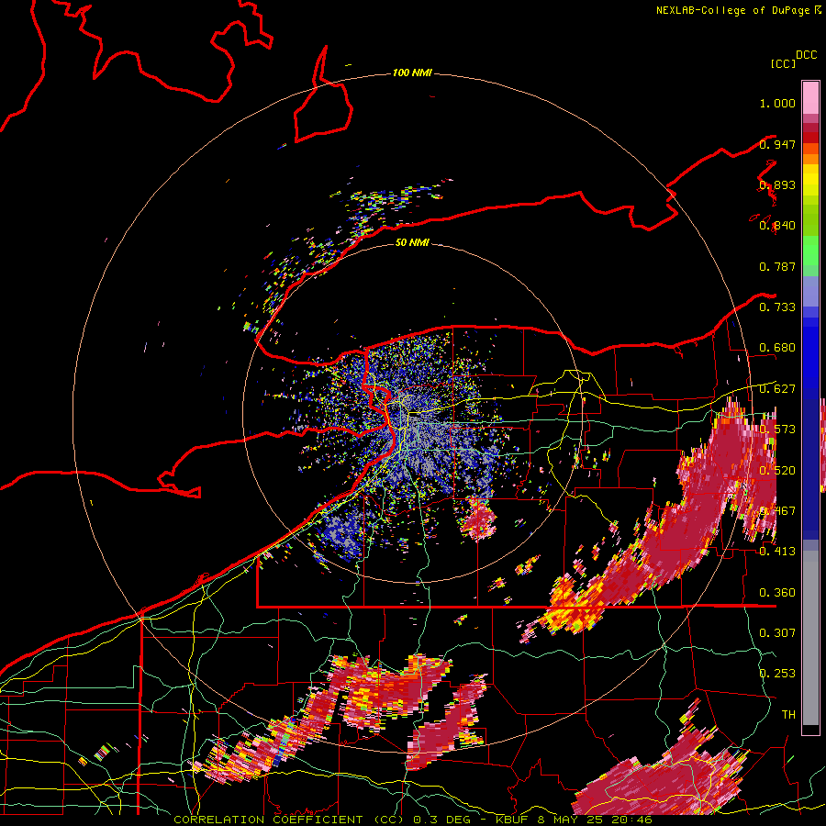Click the KBUF radar station identifier

[x=514, y=820]
